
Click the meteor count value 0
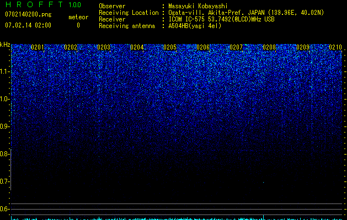pos(78,25)
